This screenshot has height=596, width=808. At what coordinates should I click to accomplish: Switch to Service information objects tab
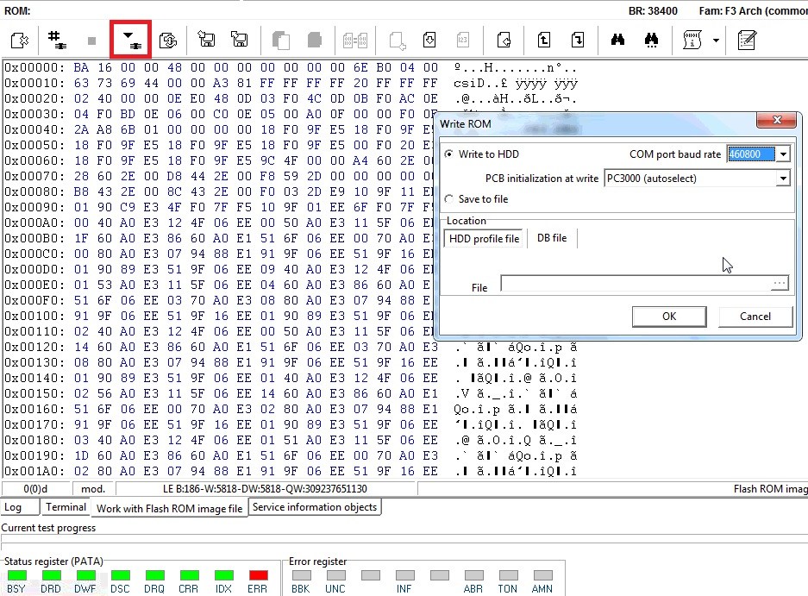(x=315, y=507)
